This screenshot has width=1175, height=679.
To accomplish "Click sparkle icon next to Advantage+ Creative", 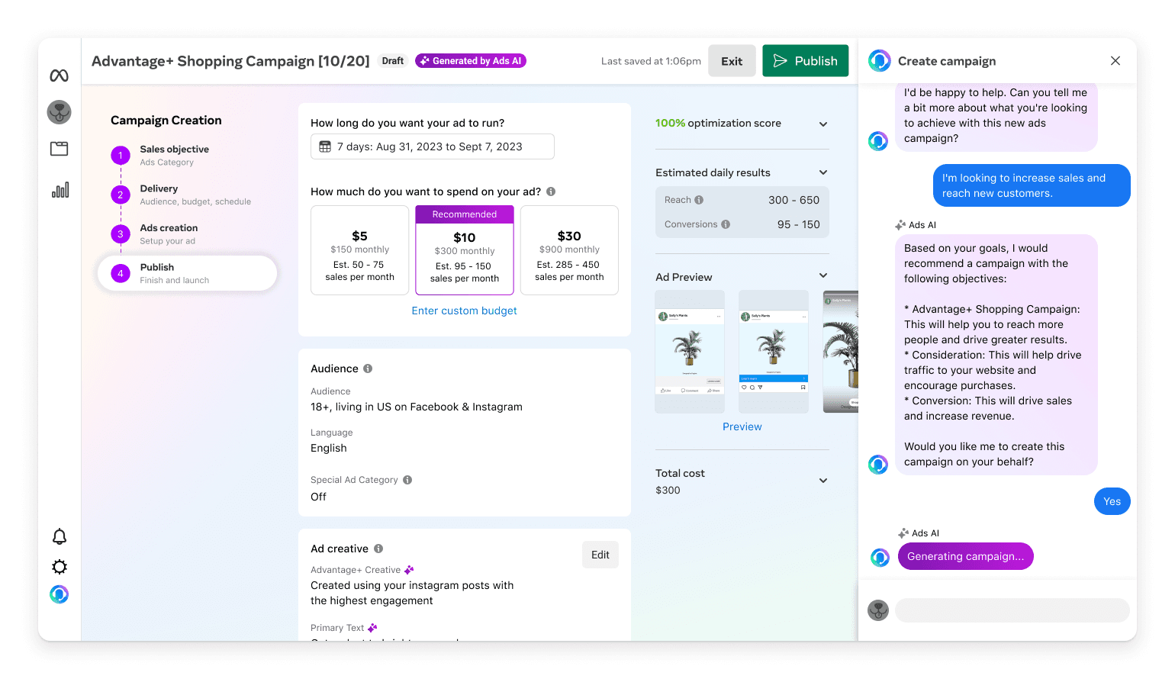I will (x=409, y=570).
